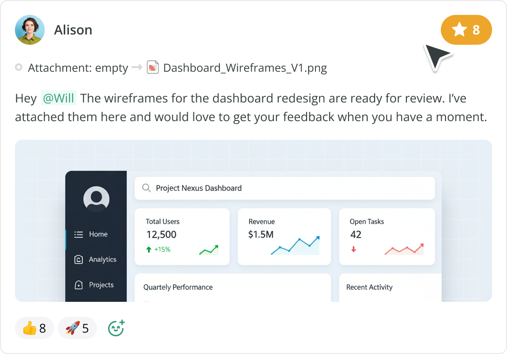Click the Open Tasks red down arrow
Screen dimensions: 507x354
(354, 250)
